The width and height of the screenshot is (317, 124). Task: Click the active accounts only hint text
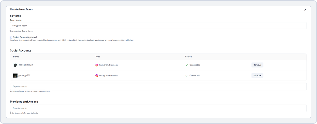(30, 91)
